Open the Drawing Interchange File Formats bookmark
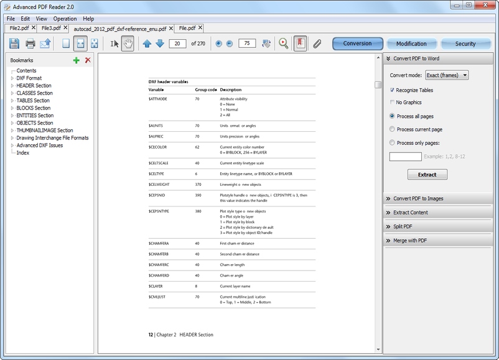This screenshot has width=499, height=360. (52, 137)
